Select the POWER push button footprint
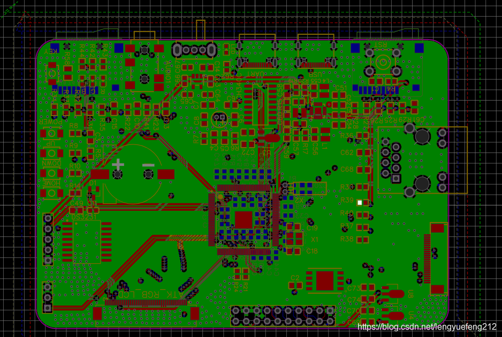The height and width of the screenshot is (337, 502). tap(51, 133)
